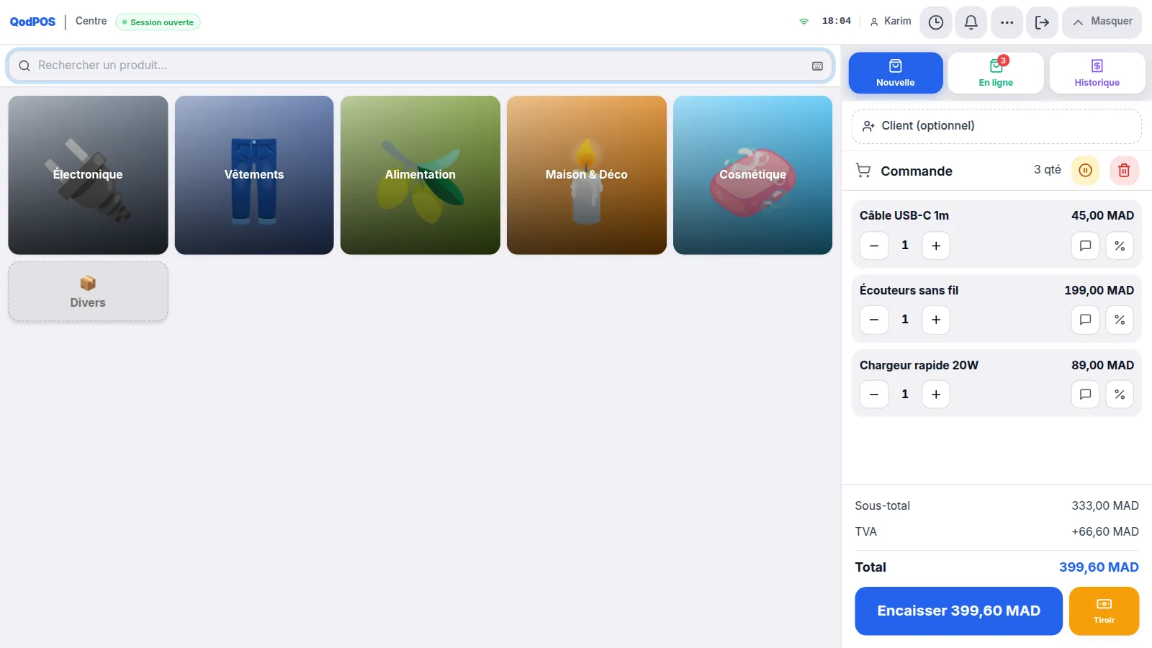Viewport: 1152px width, 648px height.
Task: Click the virtual keyboard icon in search bar
Action: [817, 66]
